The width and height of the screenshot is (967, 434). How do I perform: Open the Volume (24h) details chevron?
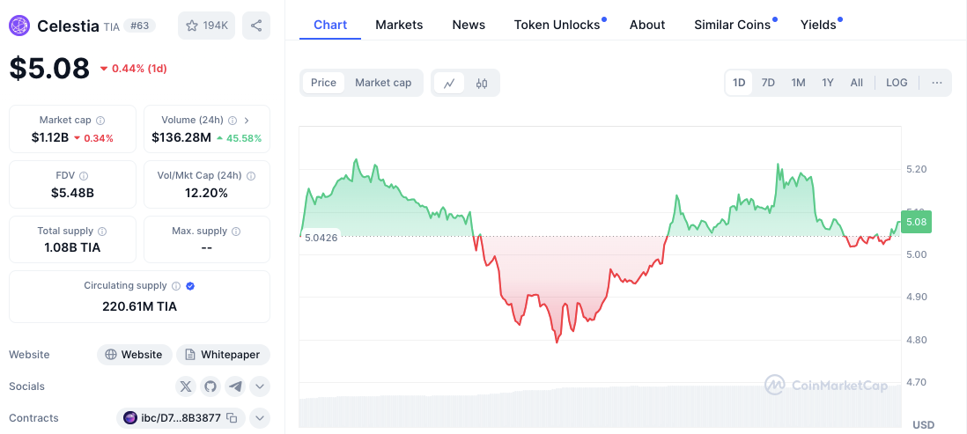[x=247, y=121]
